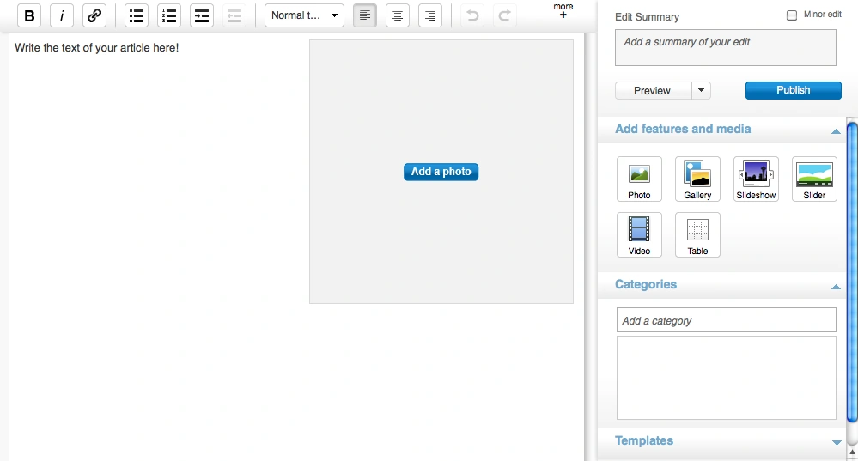Open the Normal text style dropdown
858x461 pixels.
point(304,15)
